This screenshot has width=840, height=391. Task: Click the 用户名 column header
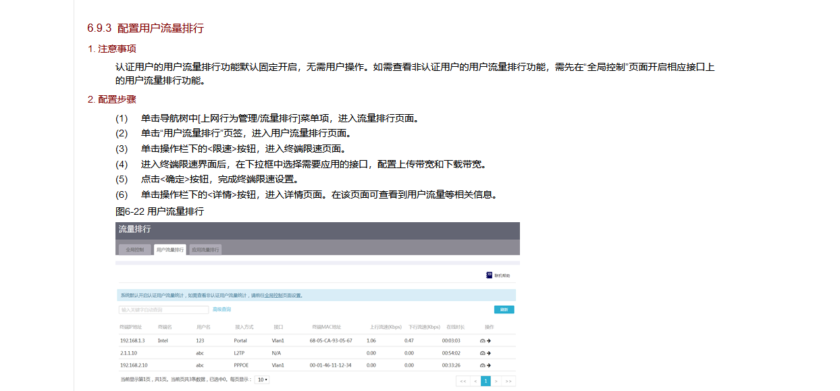(203, 327)
